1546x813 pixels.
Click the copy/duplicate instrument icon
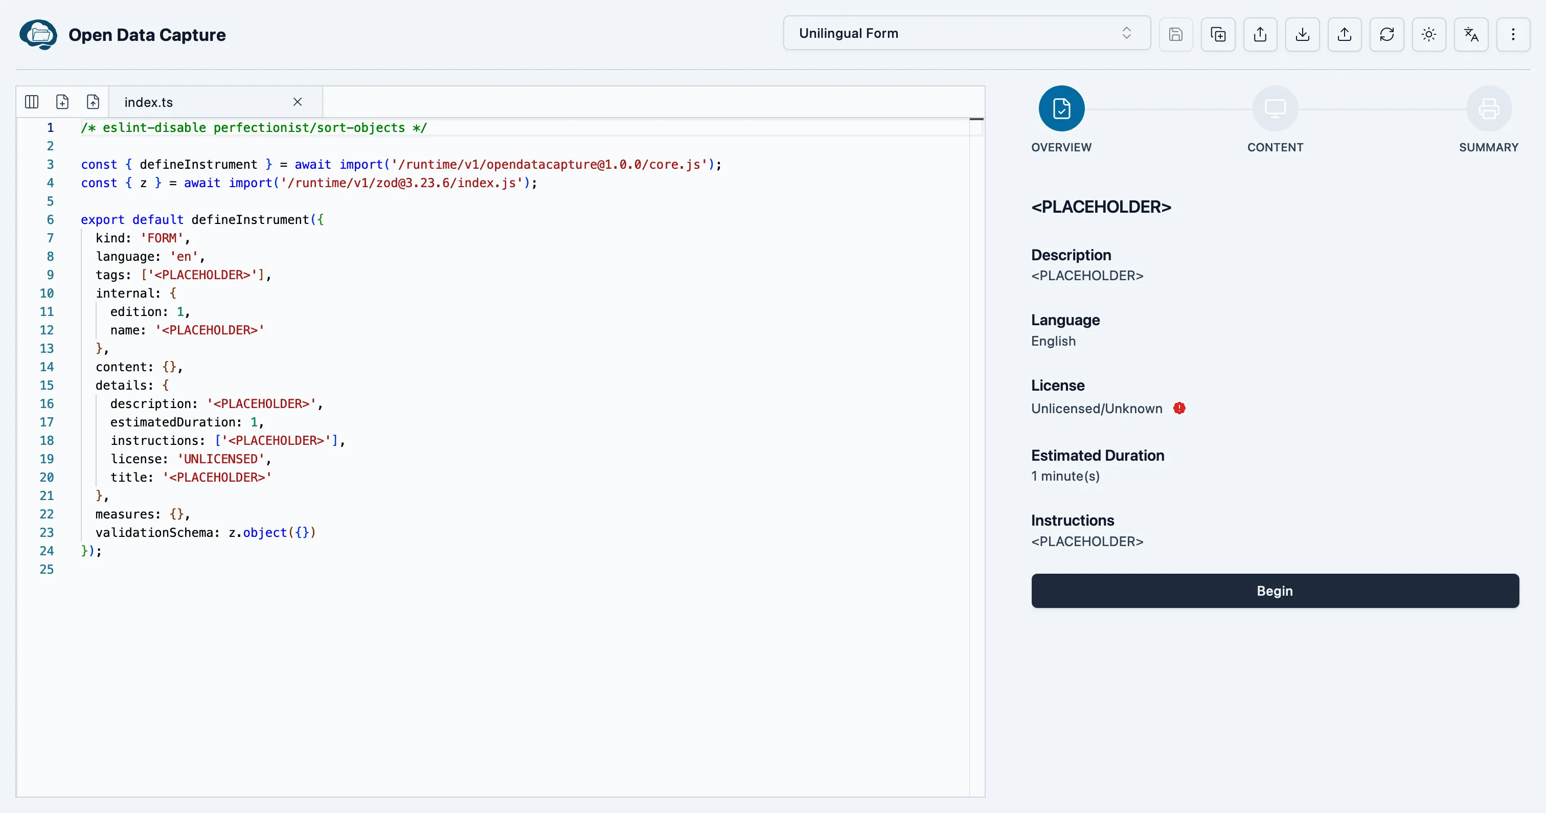(1218, 34)
